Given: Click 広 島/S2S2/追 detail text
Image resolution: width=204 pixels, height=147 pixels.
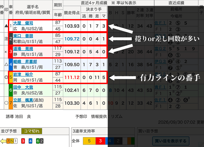Looking at the screenshot, I should point(28,29).
